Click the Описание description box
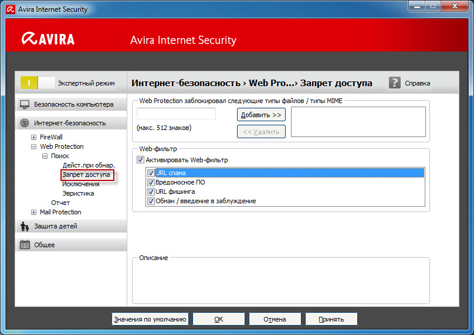 [x=281, y=282]
